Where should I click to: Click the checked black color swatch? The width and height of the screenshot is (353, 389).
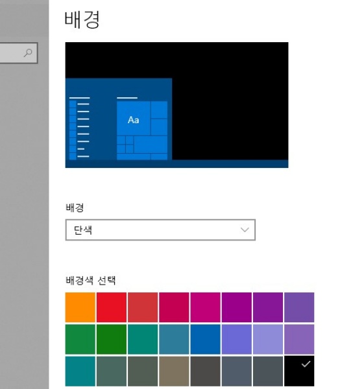(x=299, y=371)
